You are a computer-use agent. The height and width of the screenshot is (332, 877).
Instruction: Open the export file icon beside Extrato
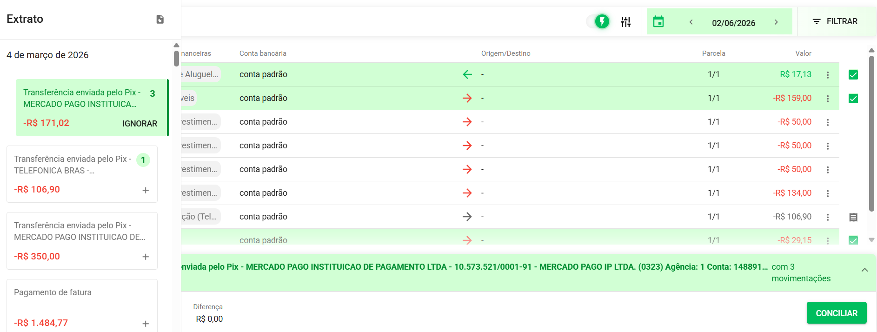160,19
